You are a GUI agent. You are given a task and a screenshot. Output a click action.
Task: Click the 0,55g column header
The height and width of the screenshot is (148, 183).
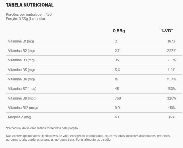tap(119, 31)
